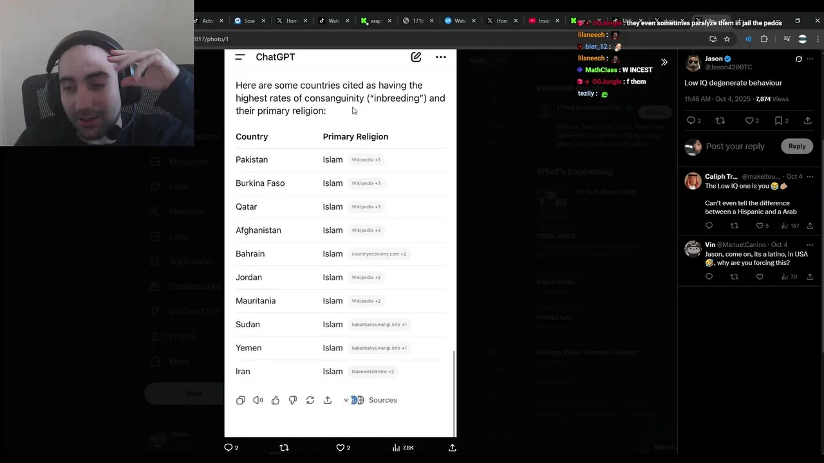Viewport: 824px width, 463px height.
Task: Open ChatGPT three-dot options menu
Action: (441, 57)
